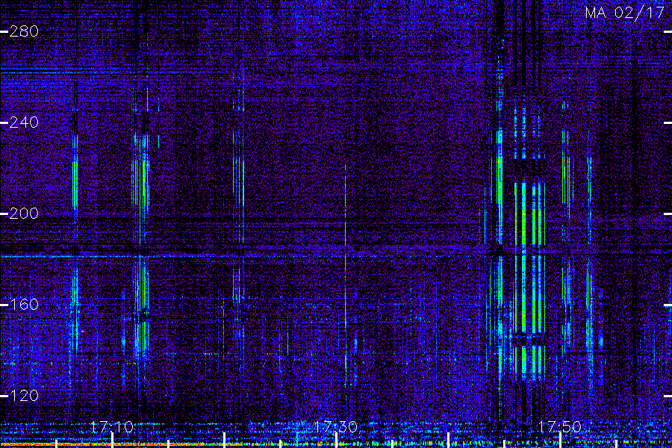Click the 17:10 time label
This screenshot has height=448, width=672.
click(112, 427)
